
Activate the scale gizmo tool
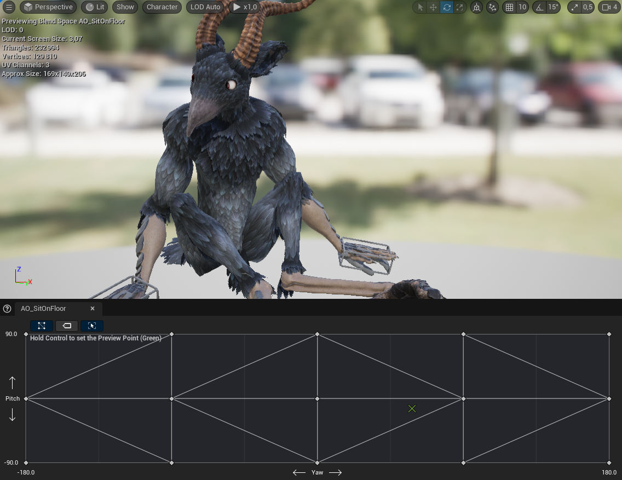(460, 7)
